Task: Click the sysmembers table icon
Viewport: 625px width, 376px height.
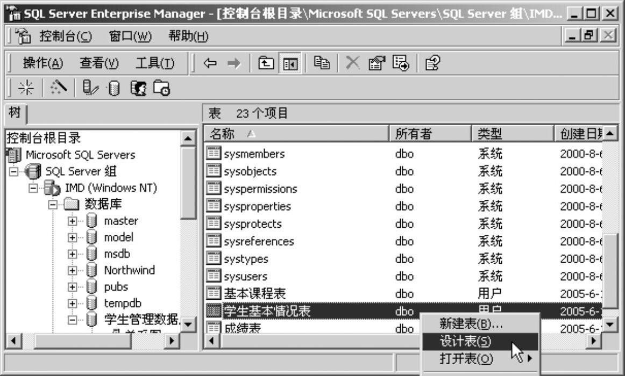Action: click(213, 153)
